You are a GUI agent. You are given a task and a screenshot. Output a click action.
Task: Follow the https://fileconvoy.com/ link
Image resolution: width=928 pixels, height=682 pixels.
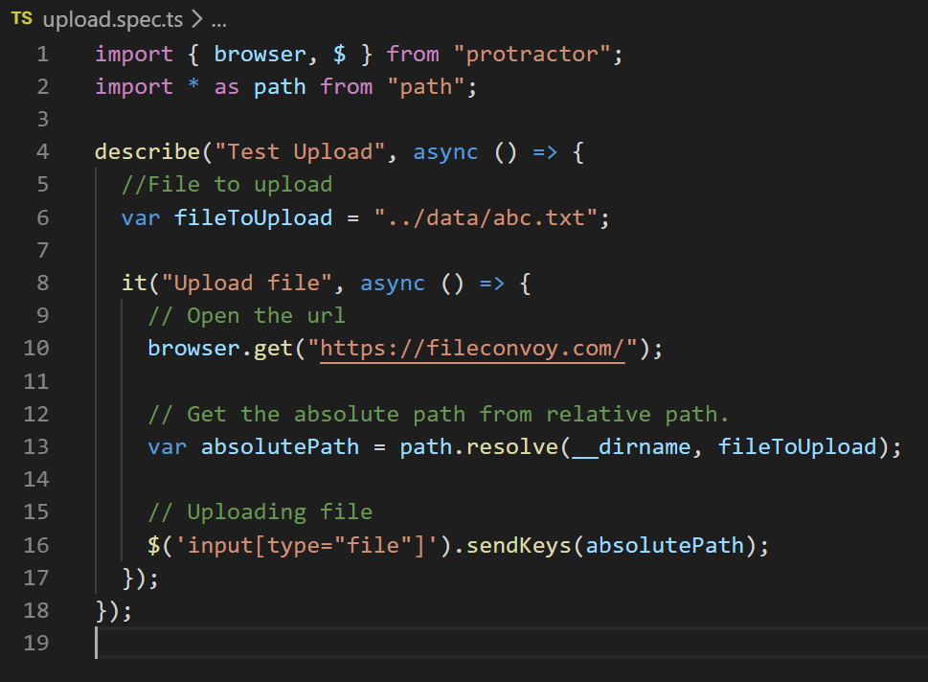click(x=472, y=348)
